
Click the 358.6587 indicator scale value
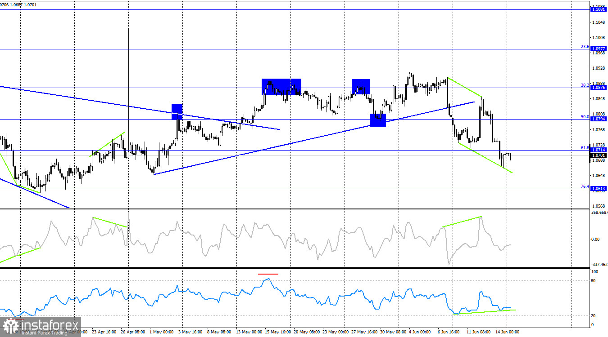pyautogui.click(x=599, y=212)
